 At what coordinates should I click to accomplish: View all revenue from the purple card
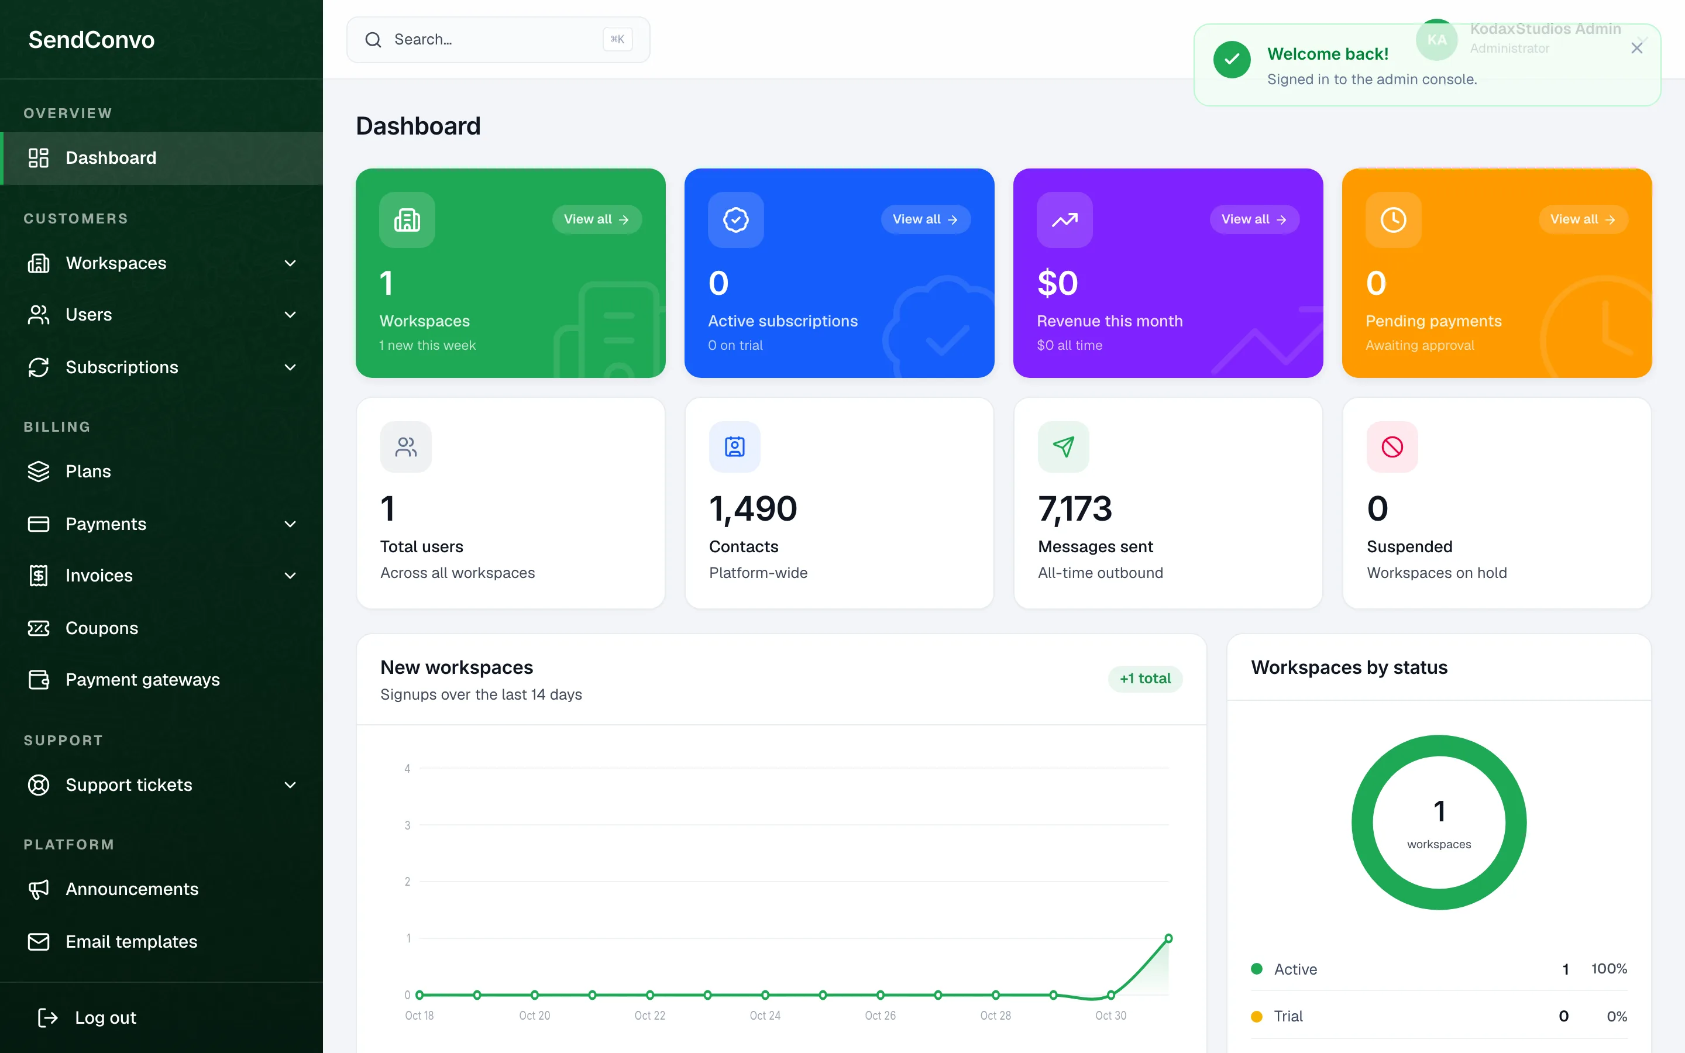click(1254, 219)
